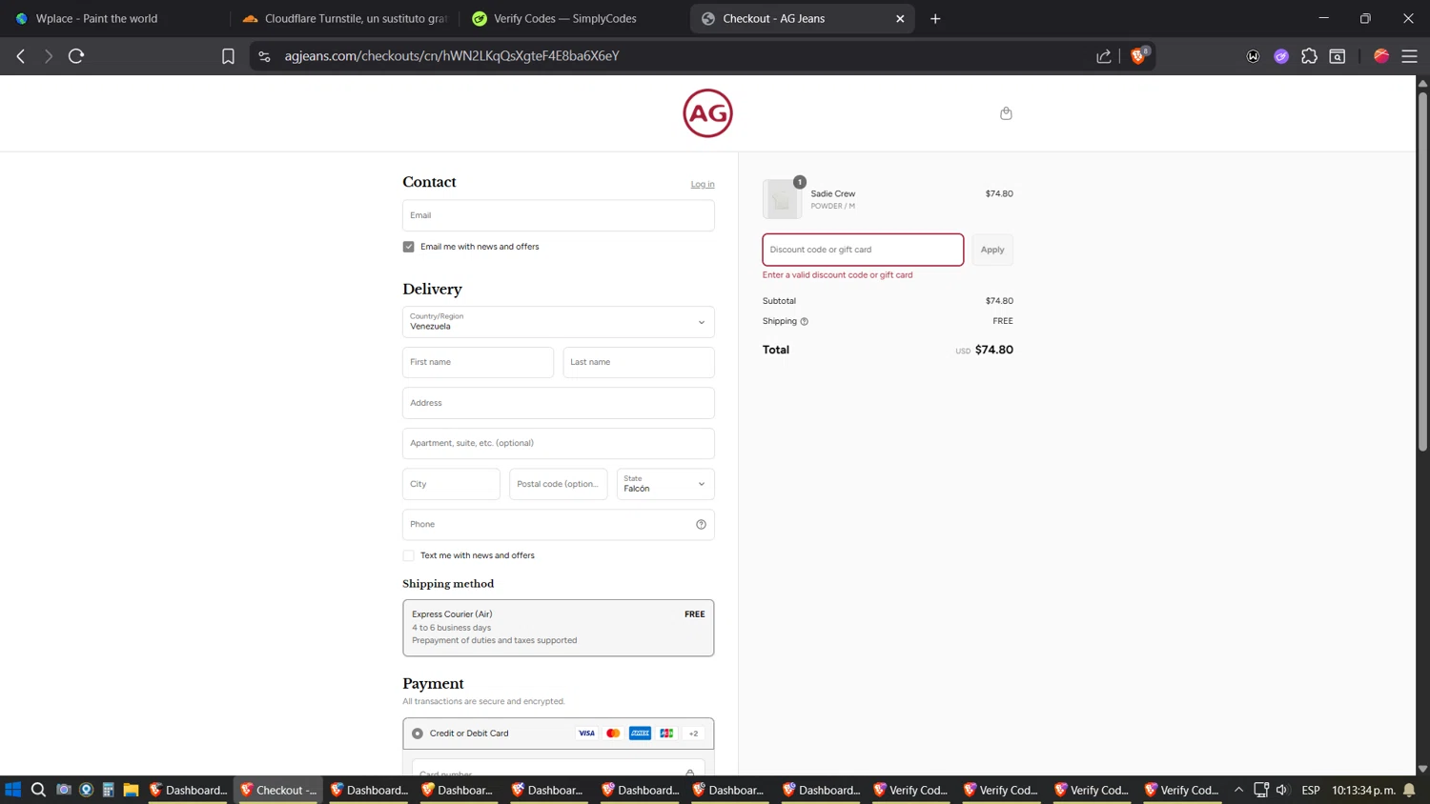Open File Explorer from taskbar
This screenshot has height=804, width=1430.
[131, 790]
